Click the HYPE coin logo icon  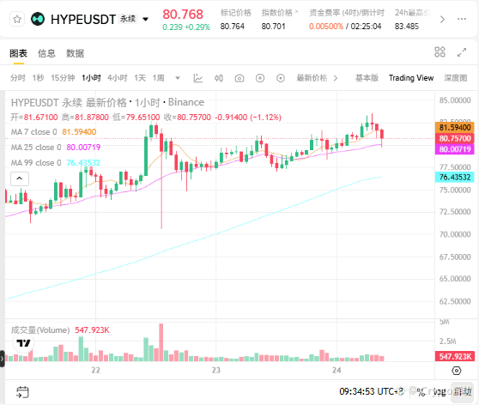coord(38,19)
